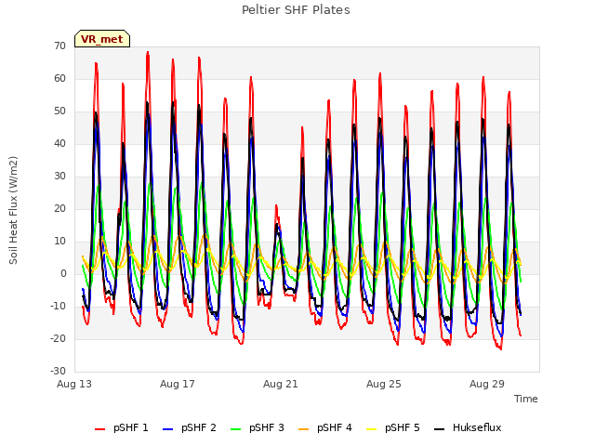Click the 50 y-axis tick label
Image resolution: width=595 pixels, height=446 pixels.
59,111
